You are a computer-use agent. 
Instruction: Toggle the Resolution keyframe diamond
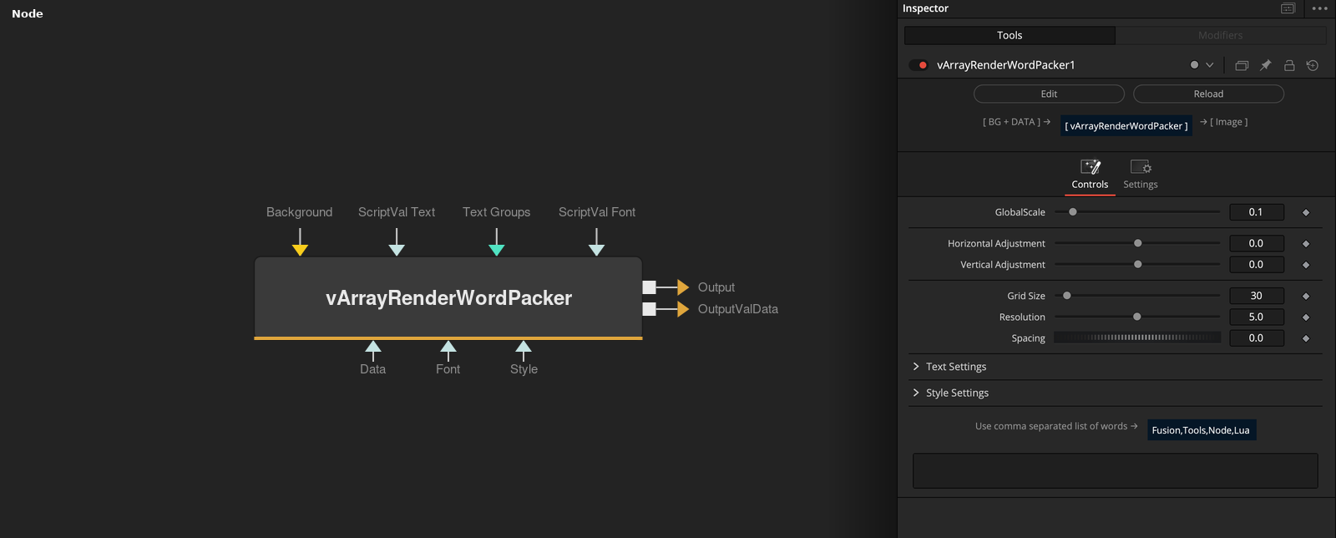[x=1306, y=317]
